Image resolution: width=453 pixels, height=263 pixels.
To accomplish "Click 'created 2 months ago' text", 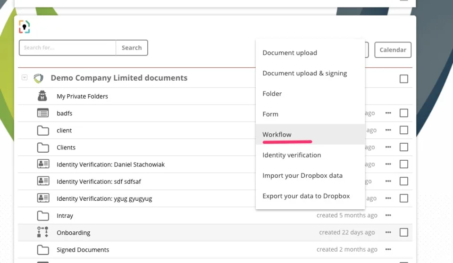I will (x=347, y=249).
